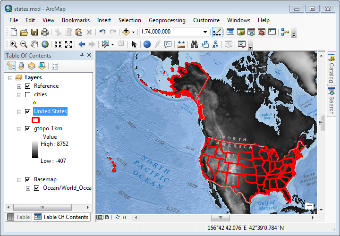Image resolution: width=340 pixels, height=236 pixels.
Task: Collapse the United States layer legend
Action: tap(19, 112)
